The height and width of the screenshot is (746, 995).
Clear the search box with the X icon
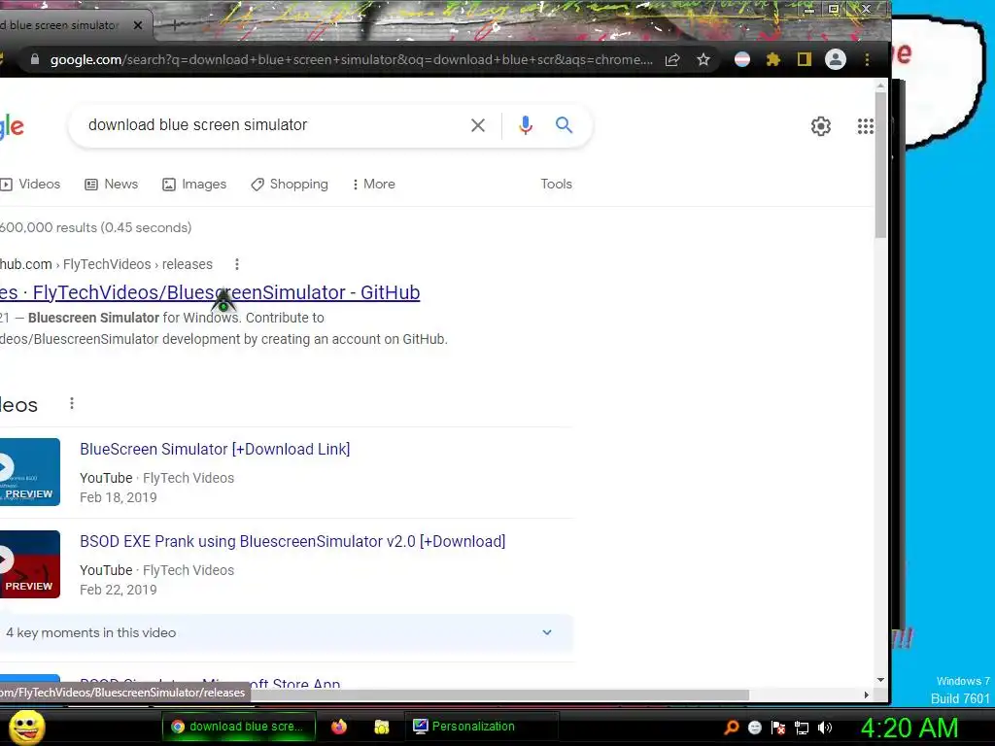[x=478, y=125]
